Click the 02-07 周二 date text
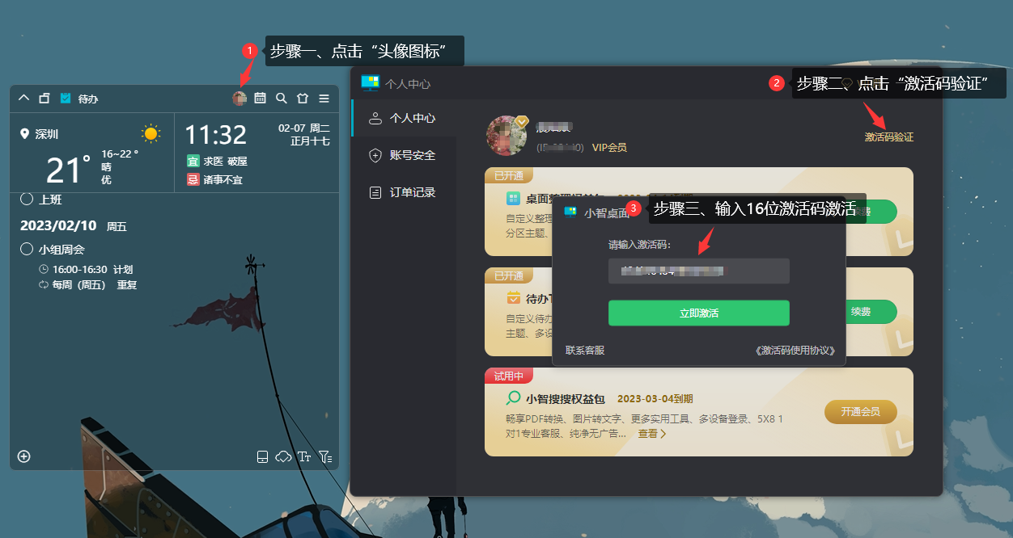Screen dimensions: 1013x538 pos(303,128)
